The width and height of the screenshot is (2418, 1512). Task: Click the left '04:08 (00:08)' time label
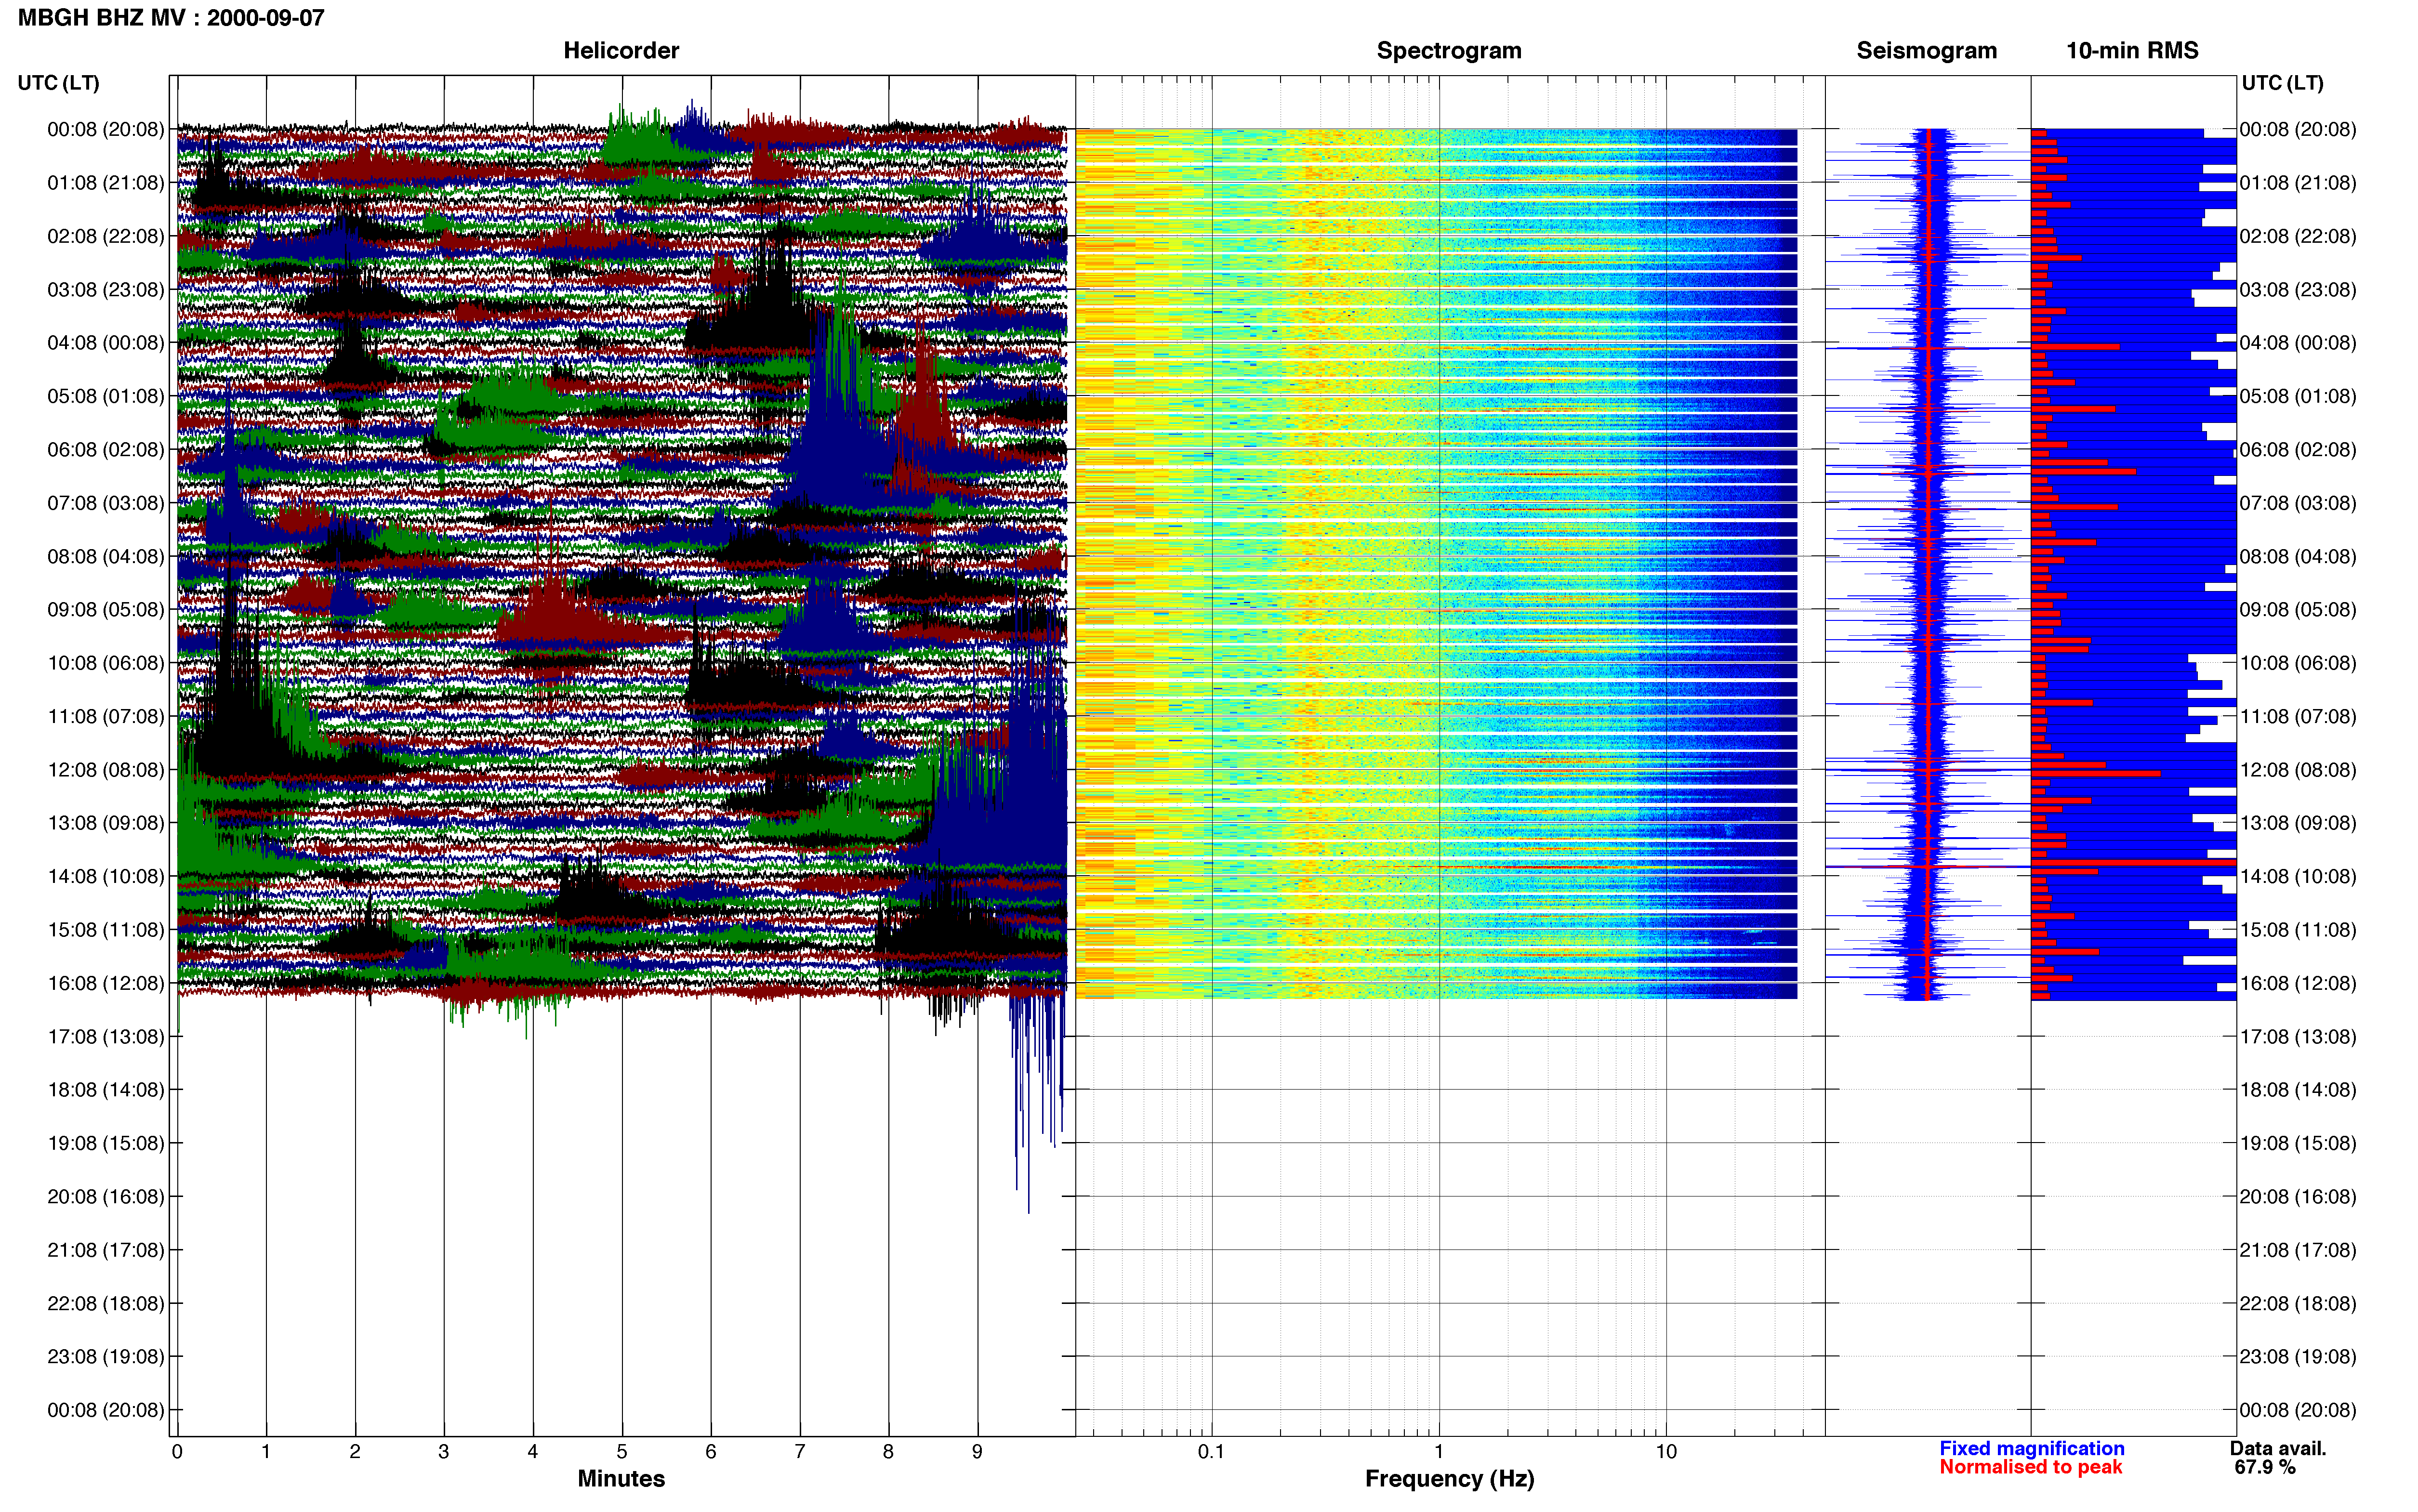(x=106, y=343)
